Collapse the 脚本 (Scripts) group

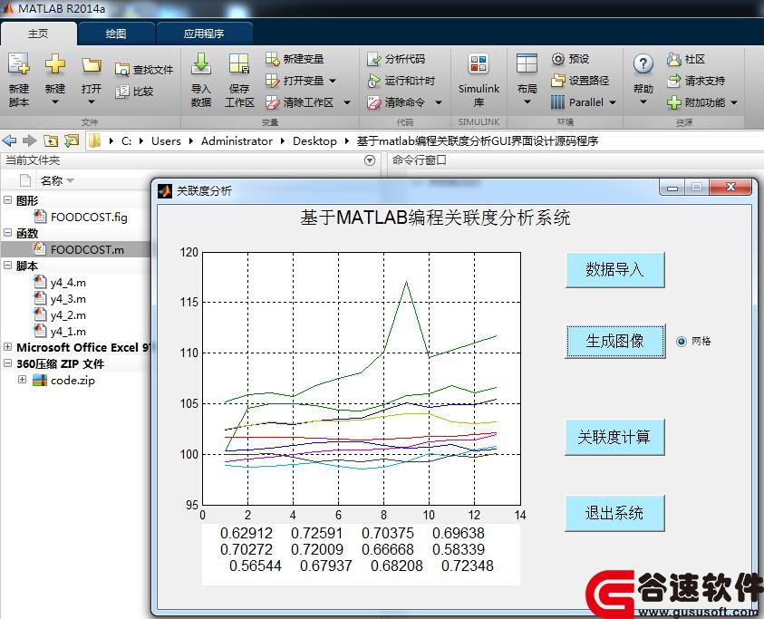pyautogui.click(x=8, y=266)
